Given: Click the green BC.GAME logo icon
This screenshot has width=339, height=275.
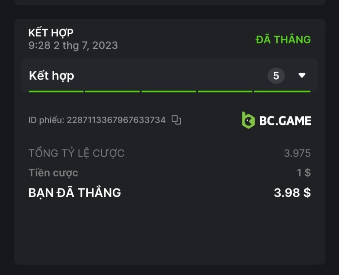Looking at the screenshot, I should (x=248, y=120).
